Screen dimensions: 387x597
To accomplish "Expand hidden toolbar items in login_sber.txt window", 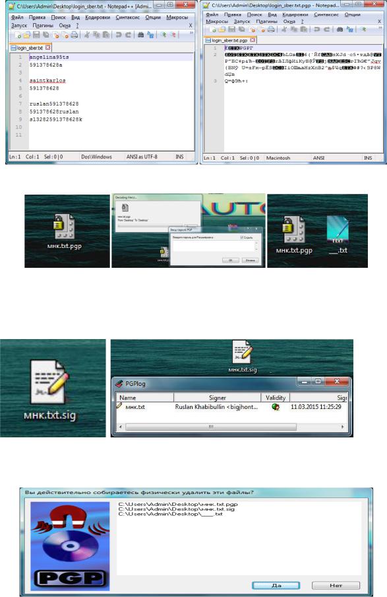I will pos(191,33).
